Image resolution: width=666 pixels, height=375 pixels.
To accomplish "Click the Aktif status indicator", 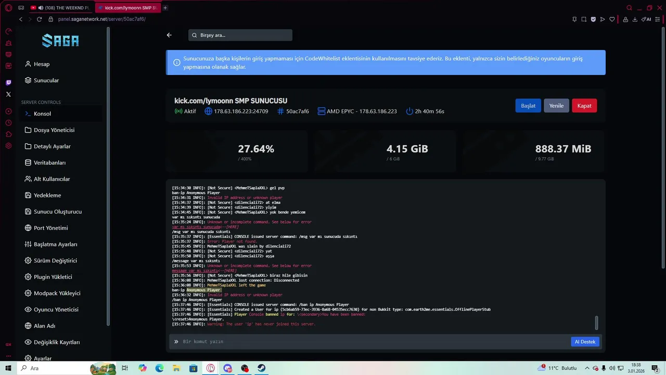I will (185, 111).
